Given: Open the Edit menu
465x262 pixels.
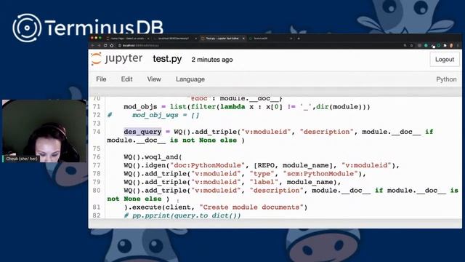Looking at the screenshot, I should [x=126, y=79].
